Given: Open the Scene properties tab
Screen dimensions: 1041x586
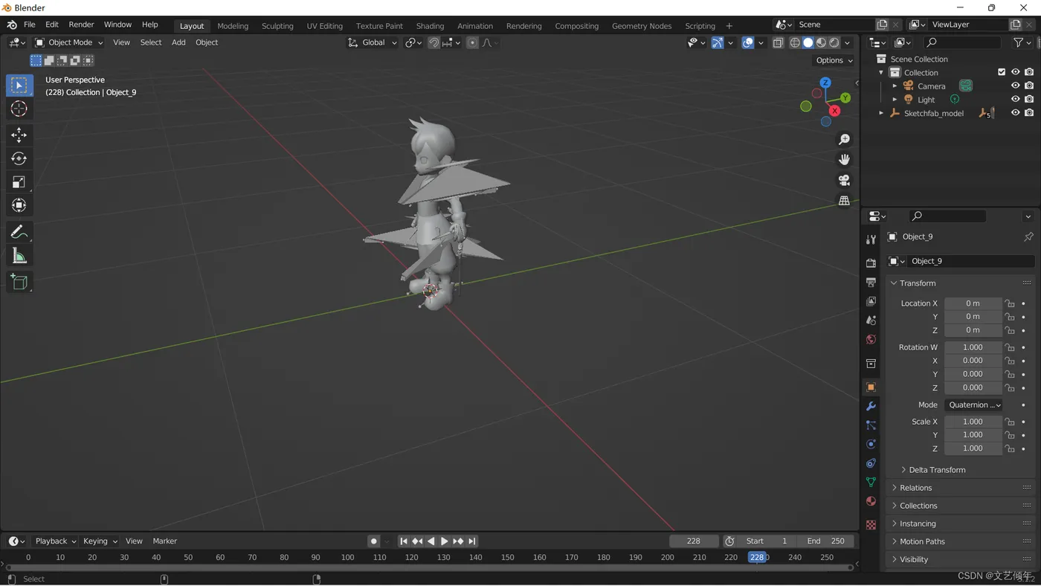Looking at the screenshot, I should [871, 321].
